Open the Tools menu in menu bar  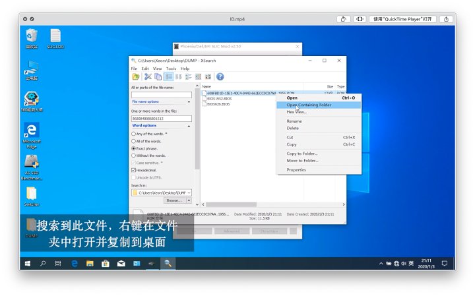point(171,69)
